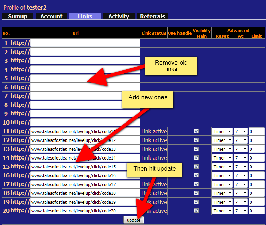Select the Activity tab

click(x=119, y=16)
